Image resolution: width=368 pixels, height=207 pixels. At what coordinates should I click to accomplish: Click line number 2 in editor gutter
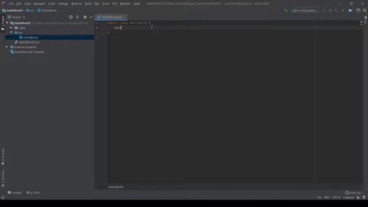point(97,28)
